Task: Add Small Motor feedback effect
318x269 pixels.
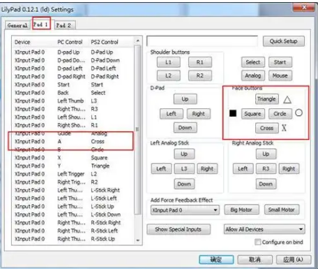Action: (282, 210)
